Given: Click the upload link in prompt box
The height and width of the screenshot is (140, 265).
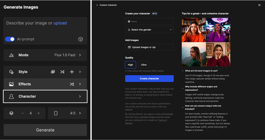Looking at the screenshot, I should pyautogui.click(x=60, y=23).
